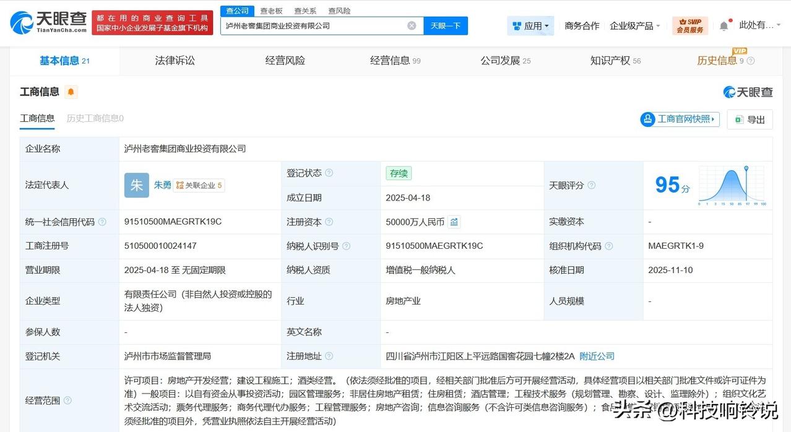Click the 增值税一般纳税人 value
This screenshot has width=791, height=432.
(420, 270)
